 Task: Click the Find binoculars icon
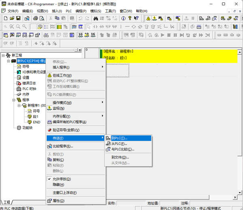[x=96, y=19]
